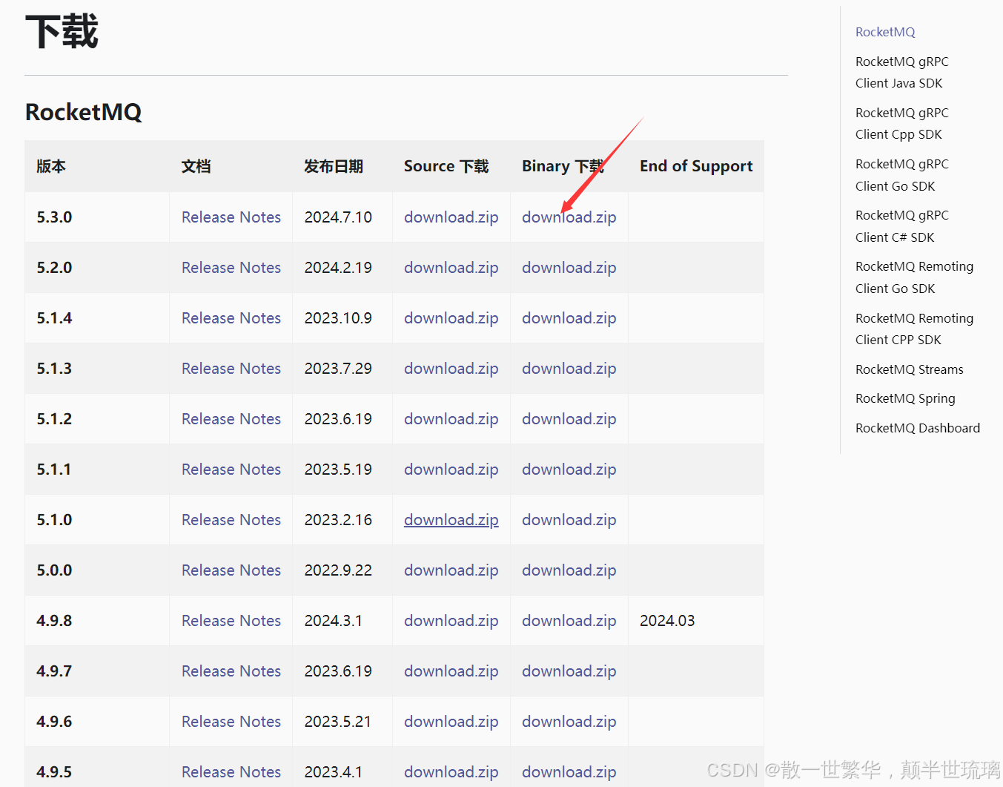Open Release Notes for version 5.1.2
1003x787 pixels.
tap(231, 419)
